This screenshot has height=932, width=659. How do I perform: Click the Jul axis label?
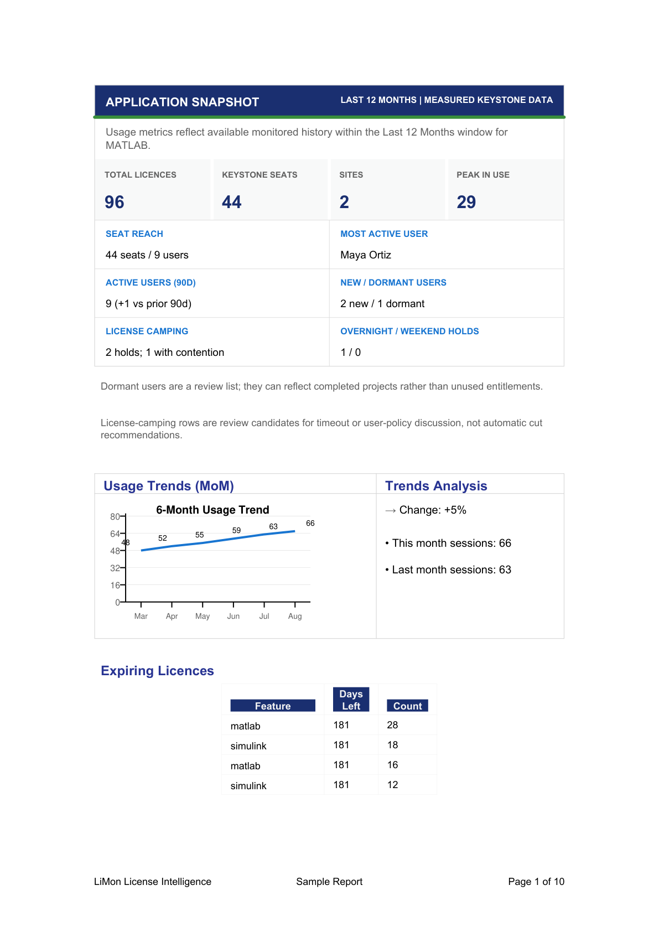[x=264, y=616]
